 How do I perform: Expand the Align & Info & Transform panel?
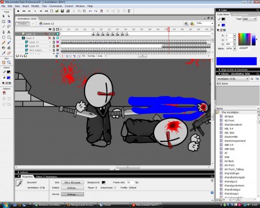219,70
